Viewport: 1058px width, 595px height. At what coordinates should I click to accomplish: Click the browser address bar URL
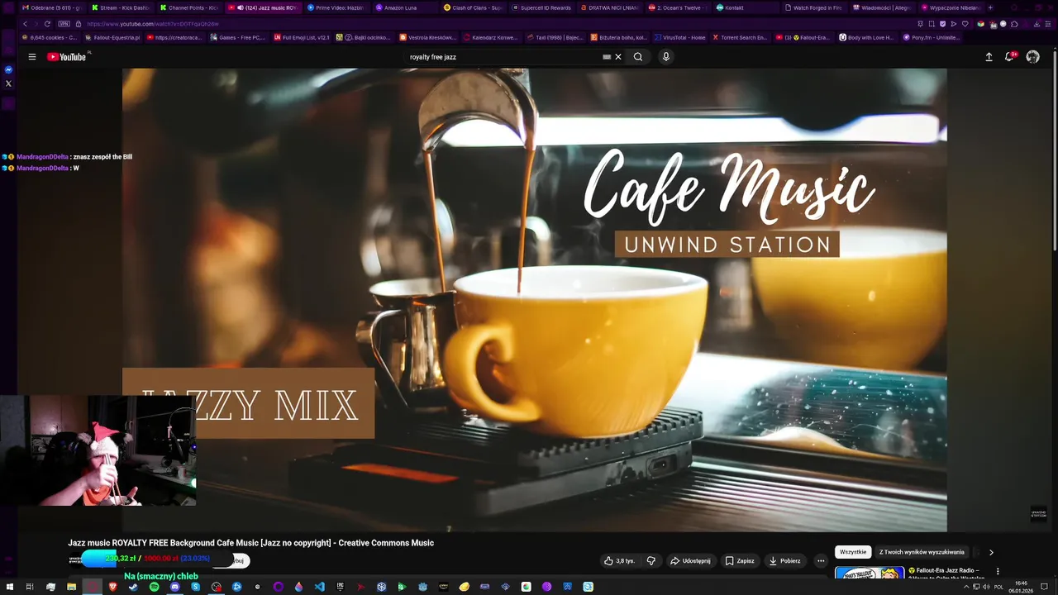tap(153, 24)
